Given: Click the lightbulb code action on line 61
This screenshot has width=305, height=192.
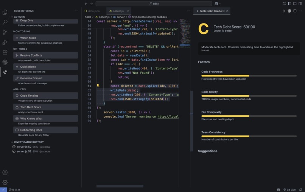Looking at the screenshot, I should click(98, 85).
